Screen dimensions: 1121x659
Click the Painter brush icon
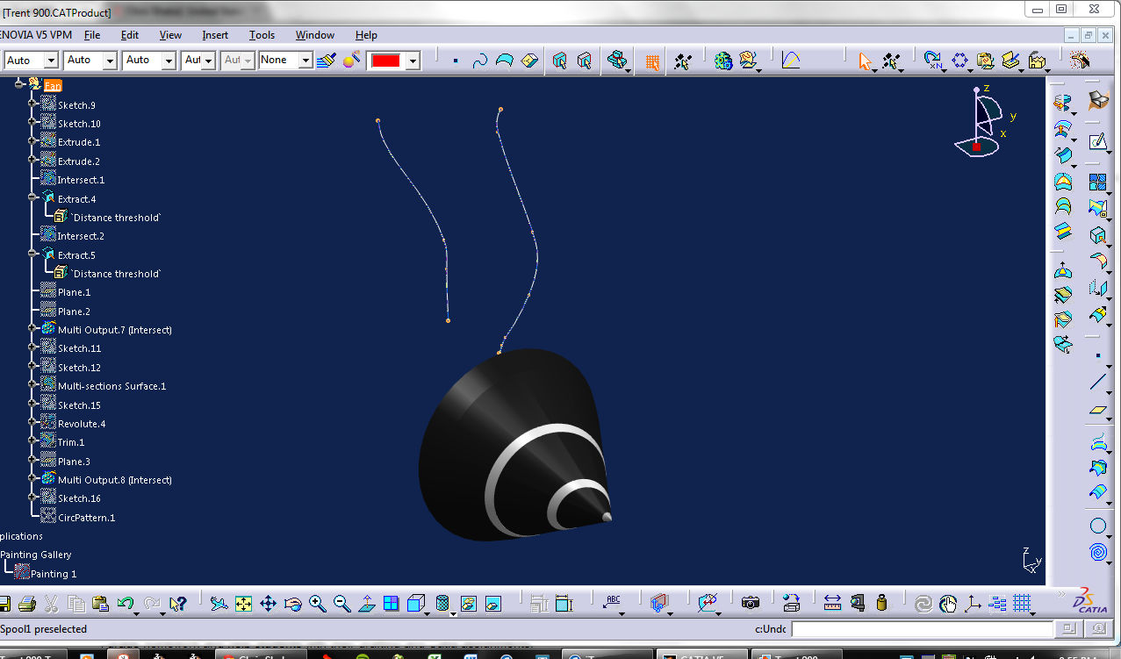coord(327,61)
